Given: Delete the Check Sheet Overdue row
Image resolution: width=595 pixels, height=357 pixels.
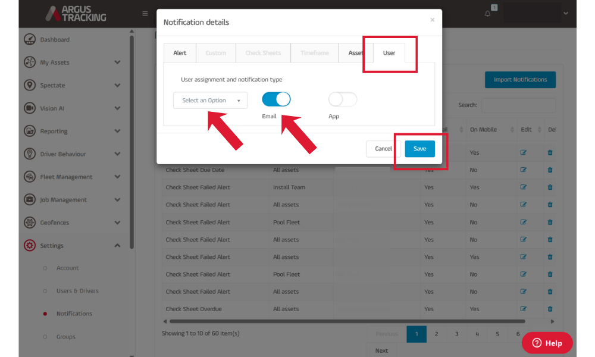Looking at the screenshot, I should pos(550,309).
